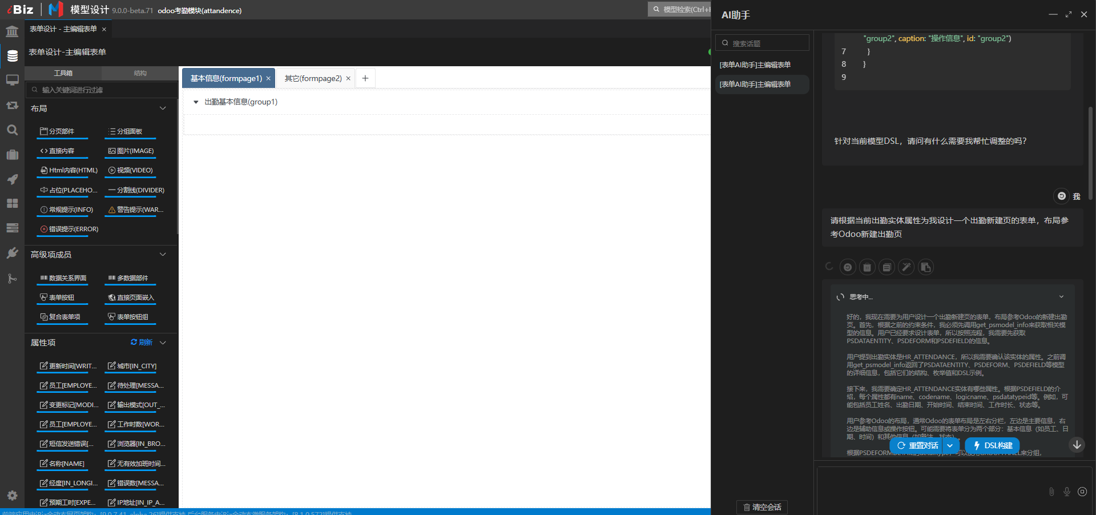The height and width of the screenshot is (515, 1096).
Task: Click the microphone icon in AI input
Action: [x=1067, y=492]
